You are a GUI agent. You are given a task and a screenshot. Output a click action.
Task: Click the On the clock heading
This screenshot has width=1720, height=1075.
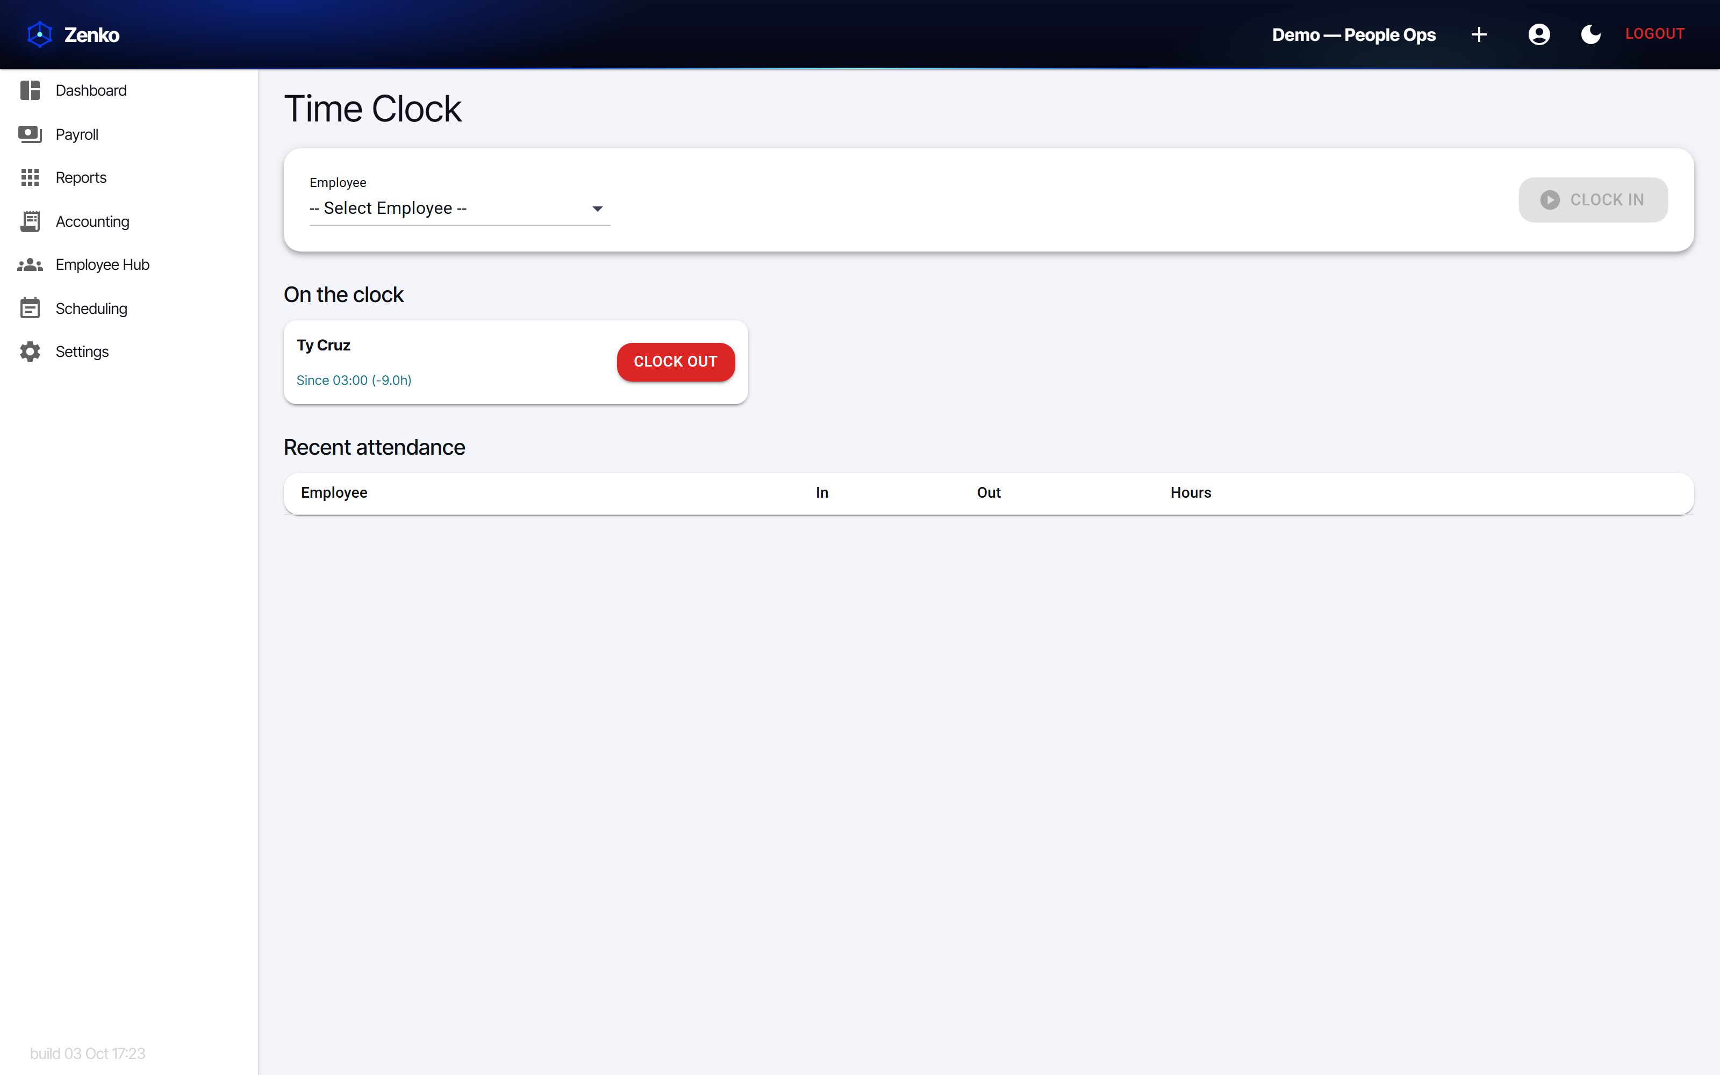click(x=343, y=295)
